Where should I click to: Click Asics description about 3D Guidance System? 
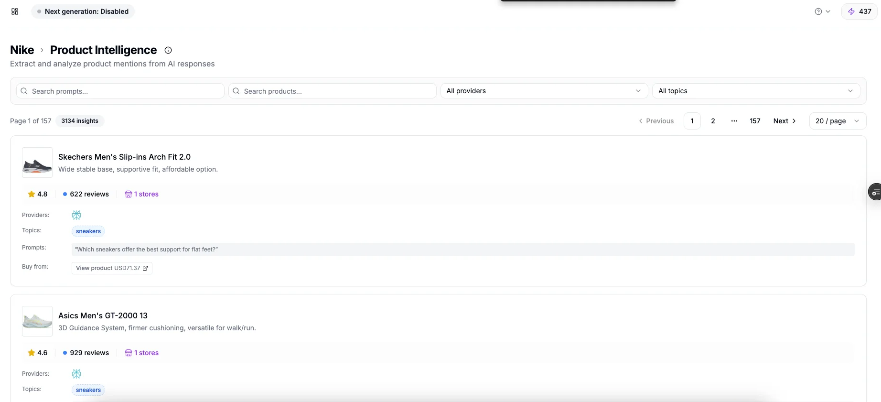click(x=157, y=328)
